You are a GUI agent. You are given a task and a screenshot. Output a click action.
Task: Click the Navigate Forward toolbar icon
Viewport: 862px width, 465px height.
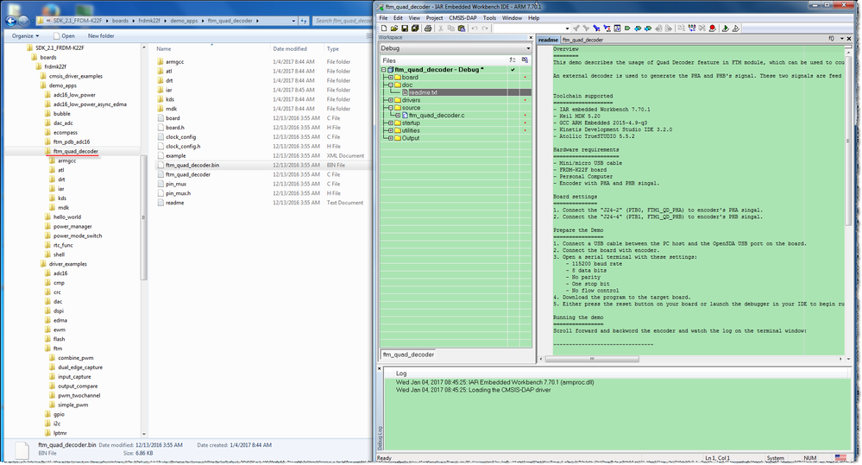(x=669, y=28)
